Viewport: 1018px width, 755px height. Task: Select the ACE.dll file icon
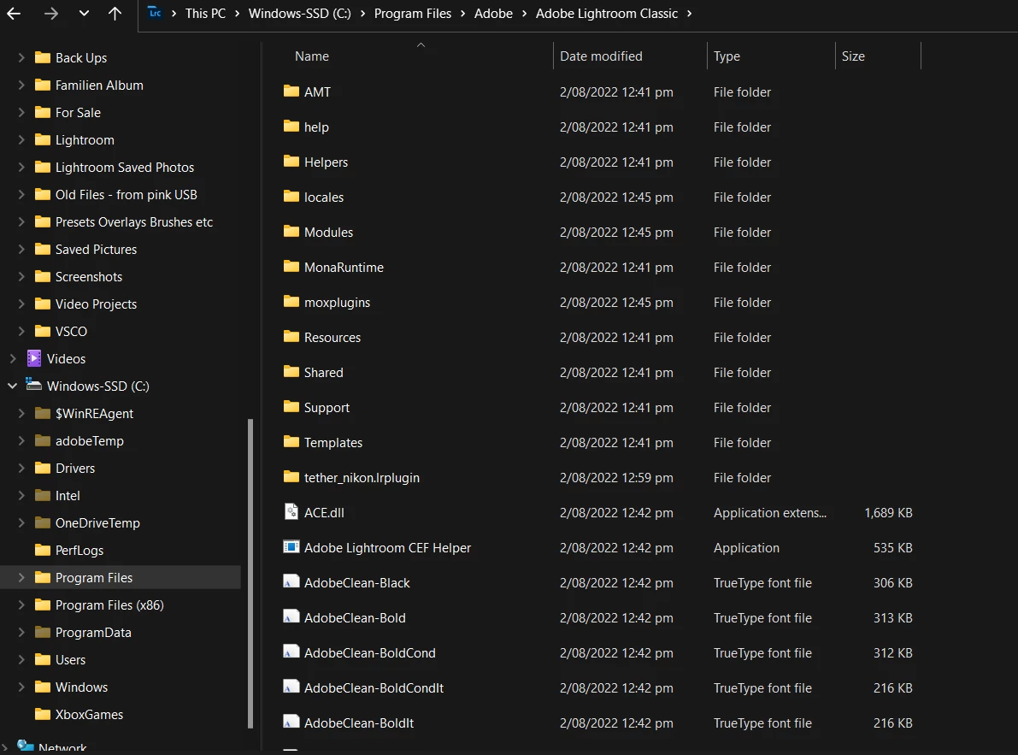coord(291,511)
